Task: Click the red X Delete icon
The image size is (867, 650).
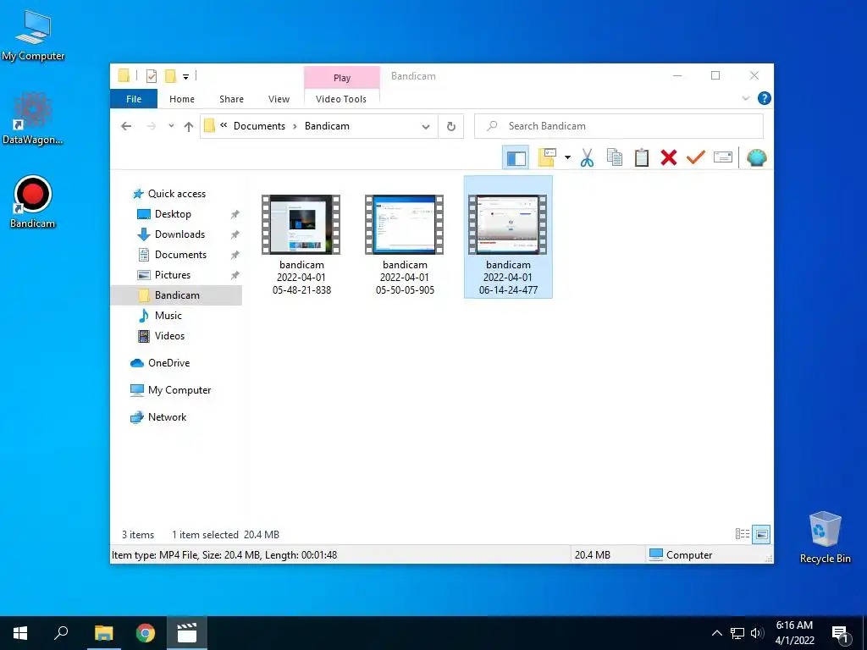Action: coord(669,158)
